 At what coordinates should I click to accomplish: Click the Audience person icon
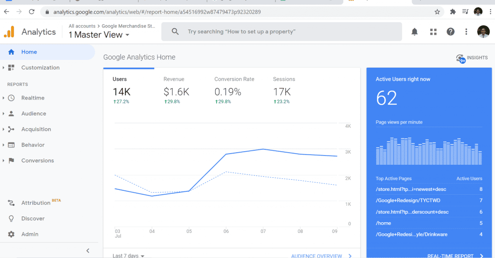click(x=11, y=114)
